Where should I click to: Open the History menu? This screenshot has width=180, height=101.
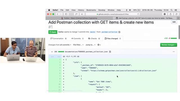coord(81,10)
